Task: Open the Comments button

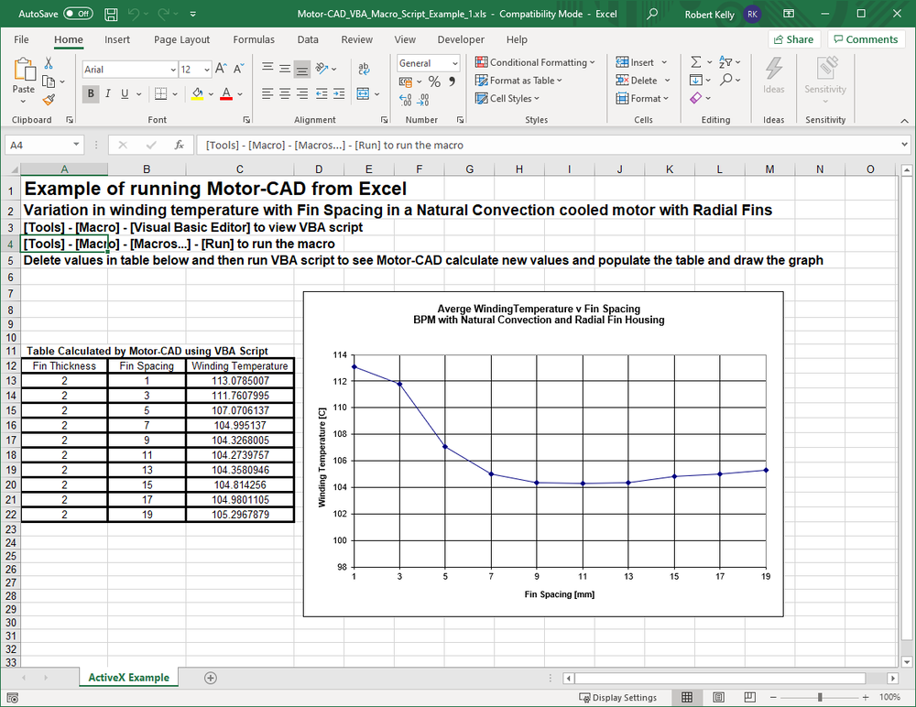Action: pyautogui.click(x=866, y=39)
